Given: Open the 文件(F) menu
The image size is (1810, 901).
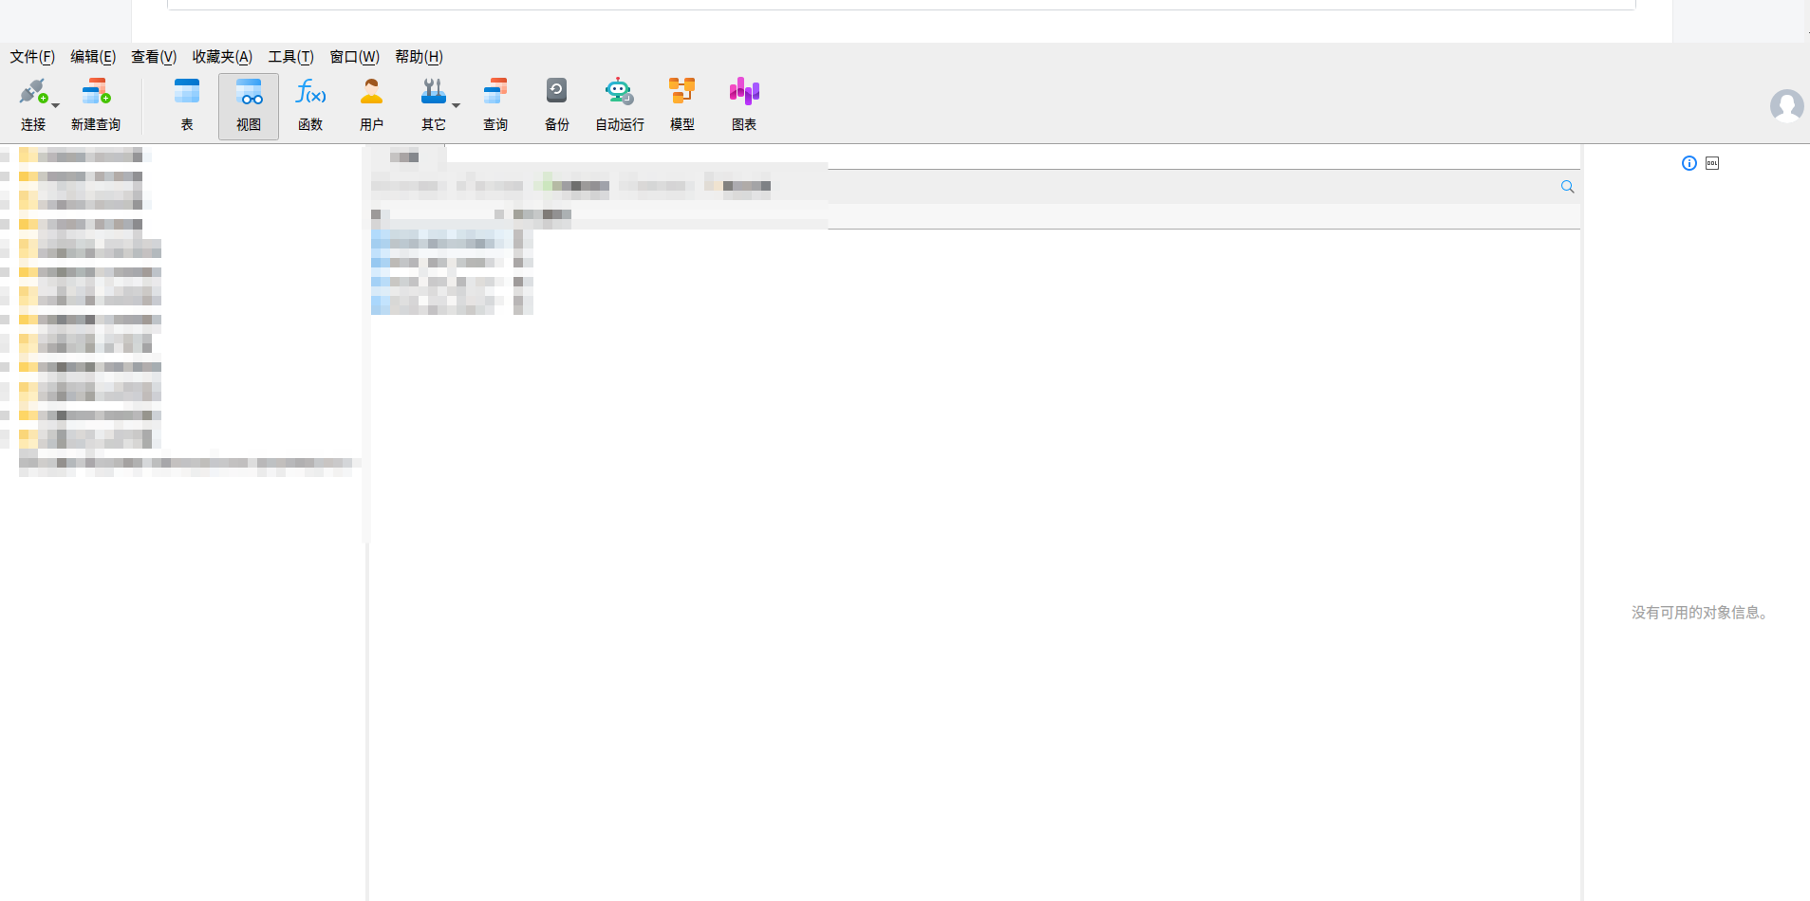Looking at the screenshot, I should [x=32, y=57].
